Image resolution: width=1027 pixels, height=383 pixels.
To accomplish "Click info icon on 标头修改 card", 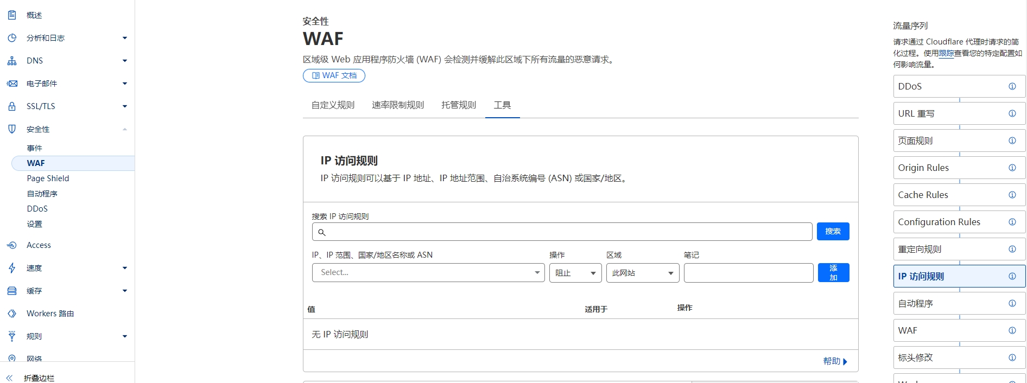I will pyautogui.click(x=1012, y=358).
